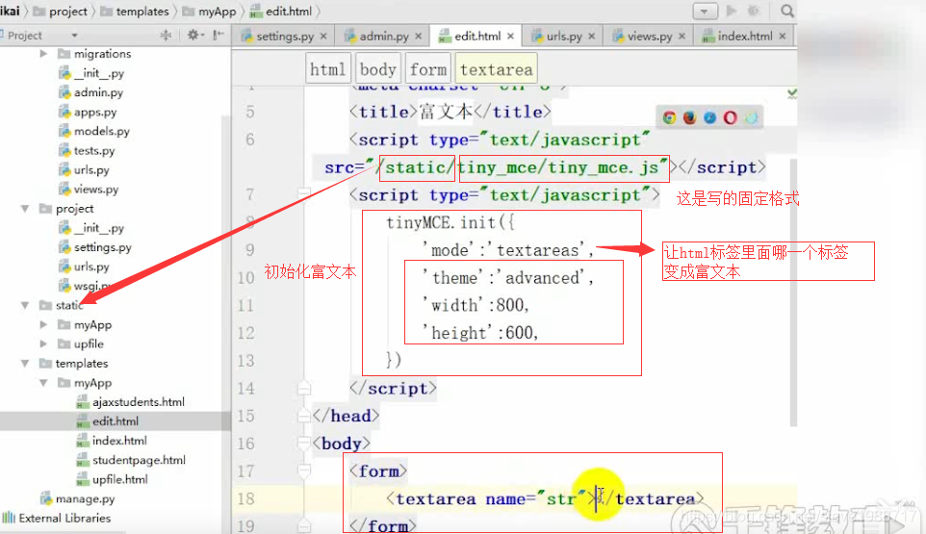The image size is (926, 534).
Task: Select admin.py in project tree
Action: pos(98,92)
